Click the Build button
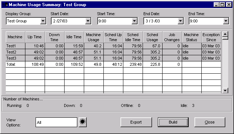Image resolution: width=234 pixels, height=134 pixels. coord(173,122)
